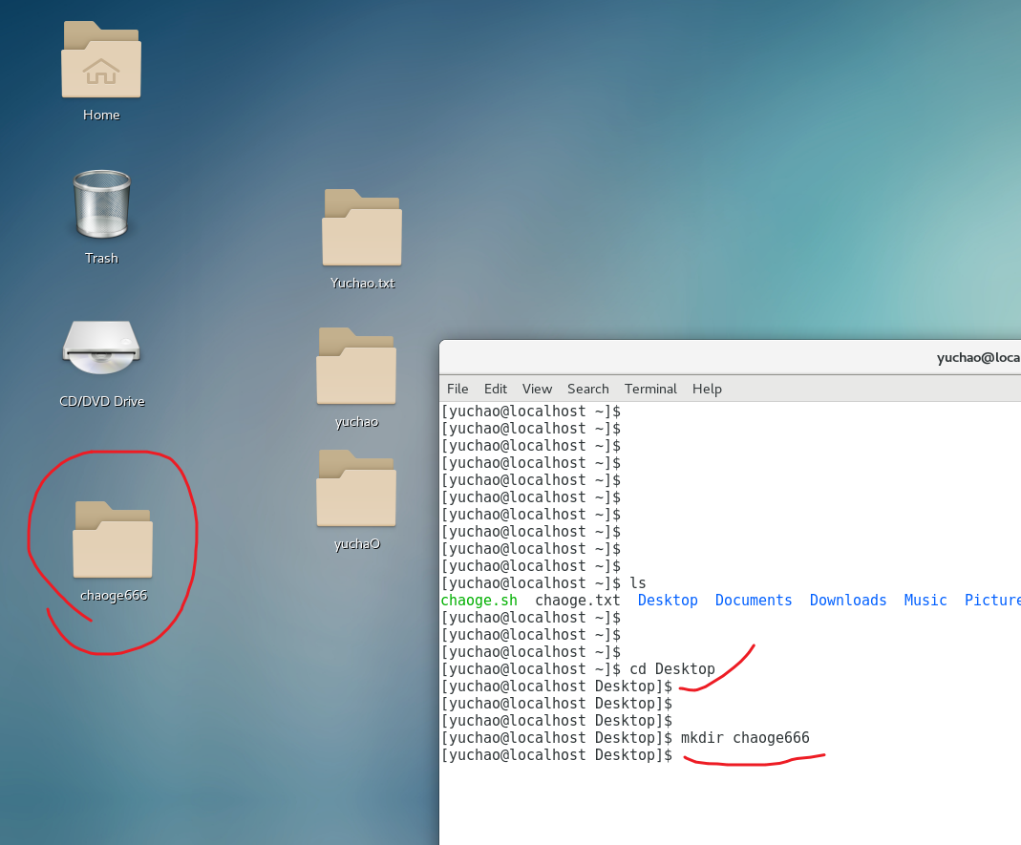Click the blue Downloads directory in ls output
The height and width of the screenshot is (845, 1021).
click(x=848, y=601)
